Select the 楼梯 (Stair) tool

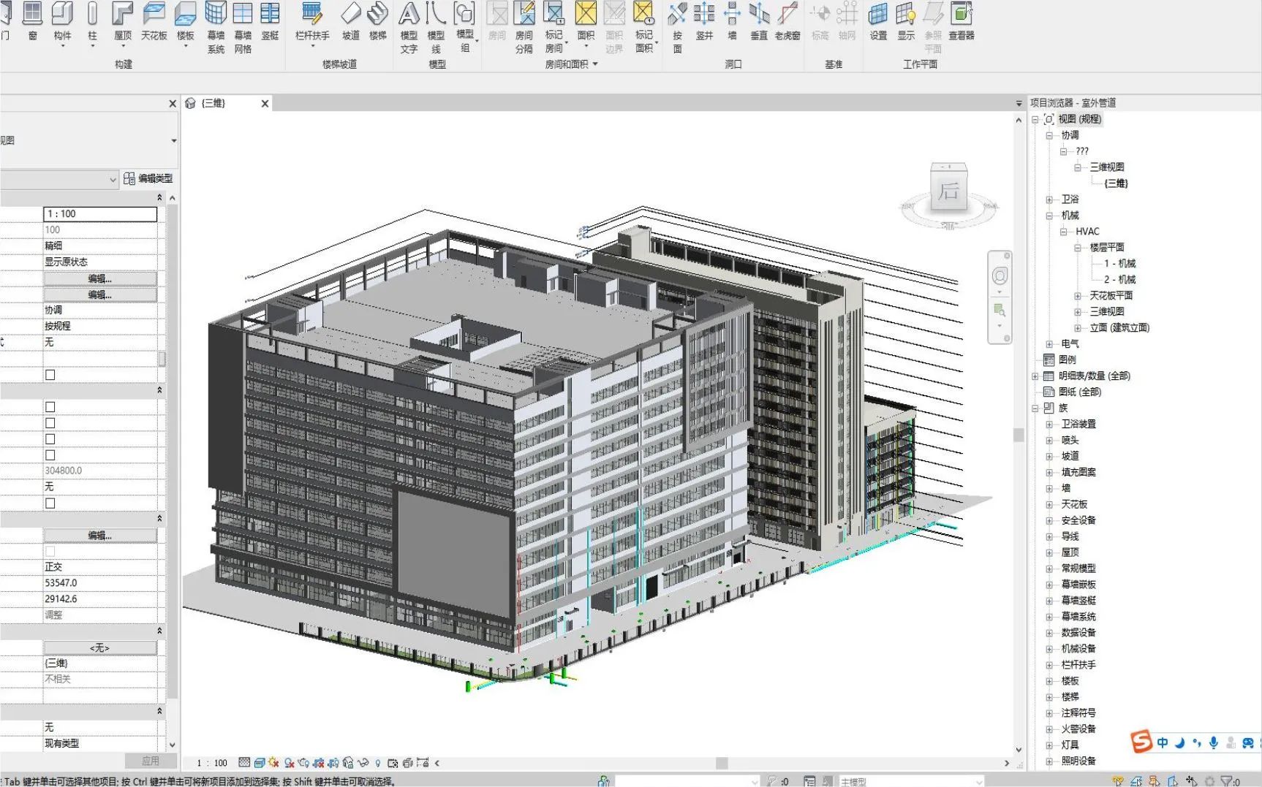coord(377,22)
